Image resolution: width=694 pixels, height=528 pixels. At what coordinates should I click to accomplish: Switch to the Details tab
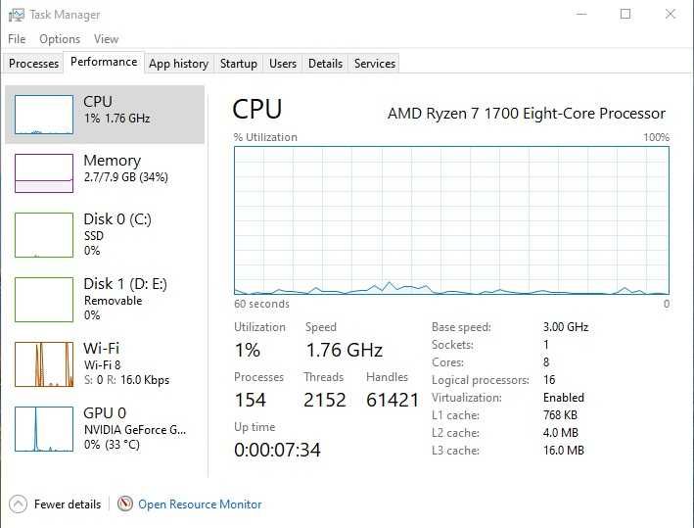[x=325, y=64]
